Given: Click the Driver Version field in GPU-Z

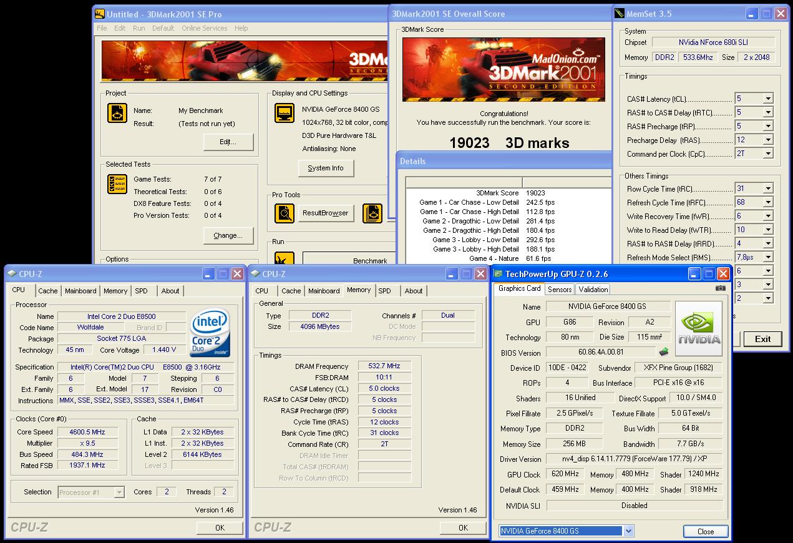Looking at the screenshot, I should point(634,459).
